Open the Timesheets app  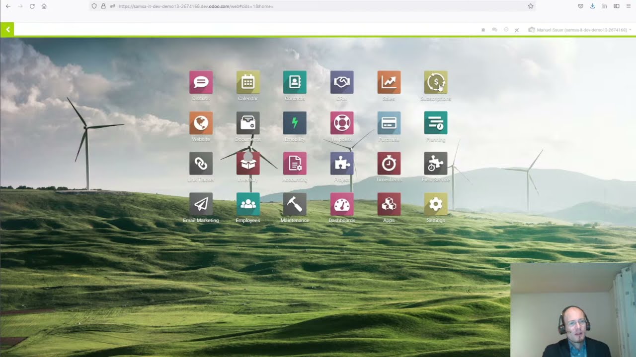coord(389,164)
